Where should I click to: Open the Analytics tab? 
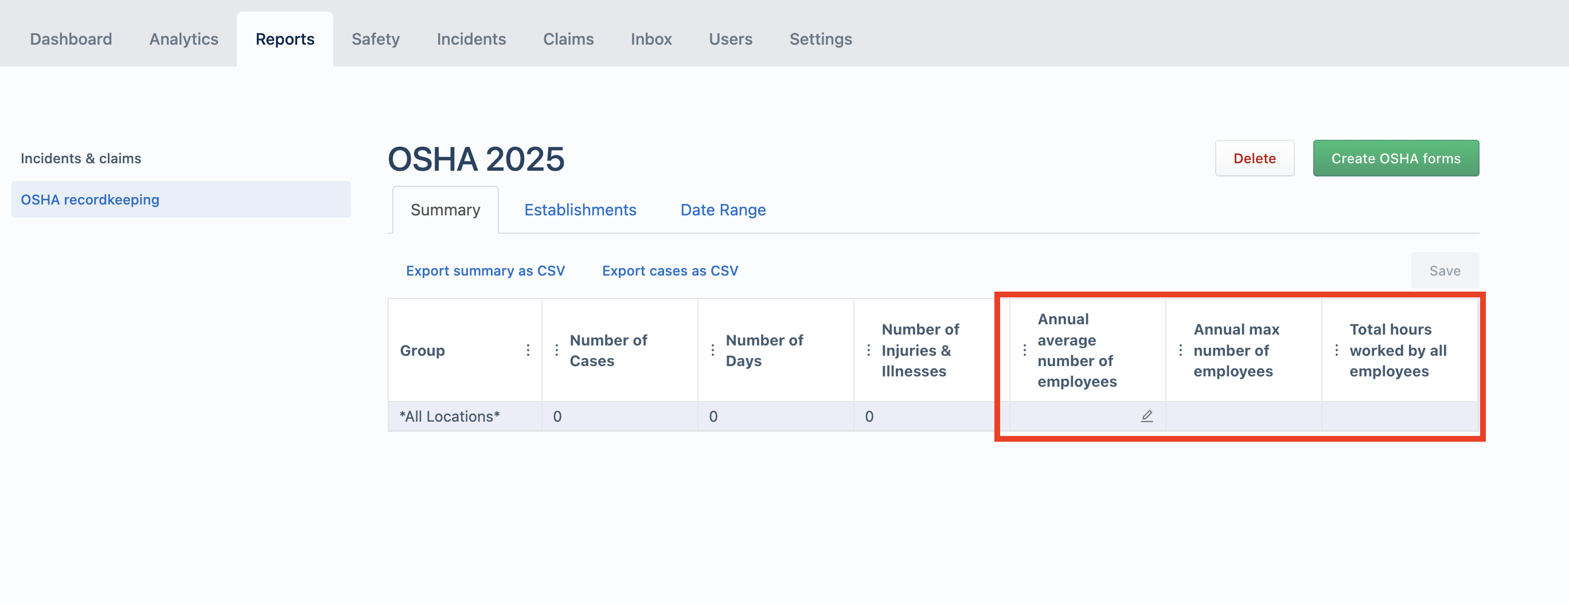pyautogui.click(x=184, y=39)
